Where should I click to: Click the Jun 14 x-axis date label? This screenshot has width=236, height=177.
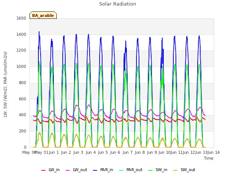(x=214, y=152)
